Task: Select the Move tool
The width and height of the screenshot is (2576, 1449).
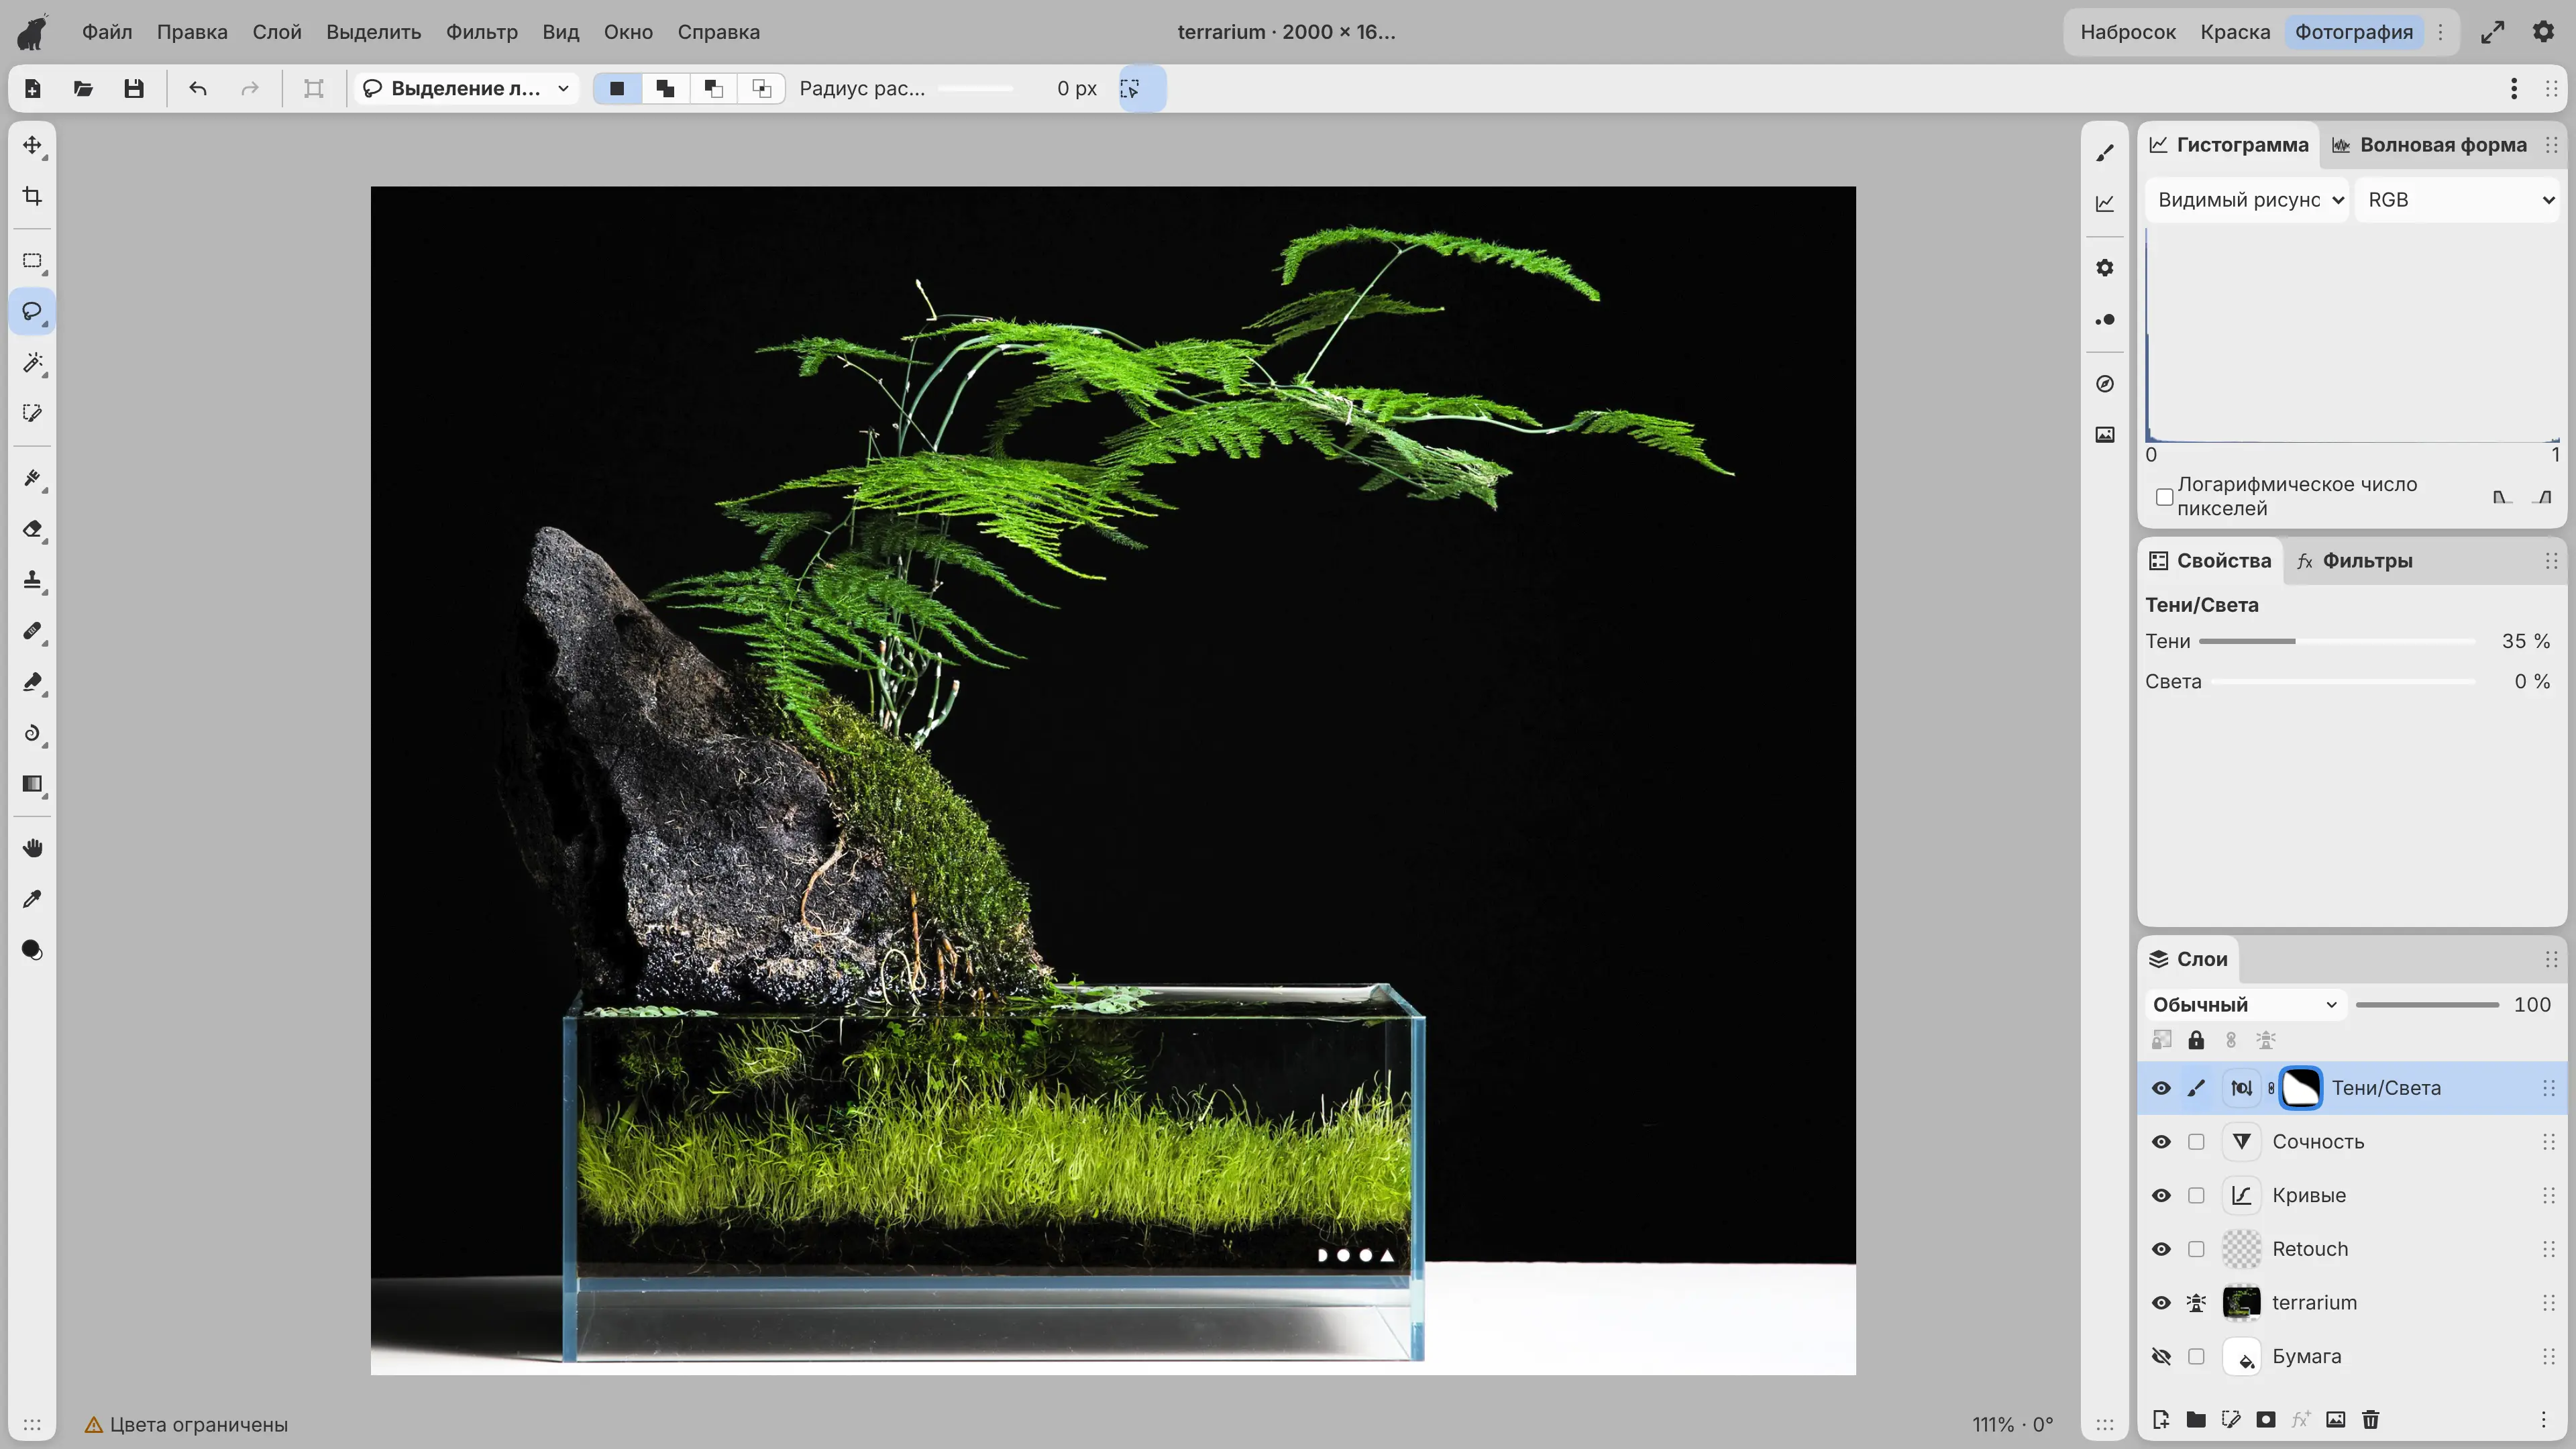Action: tap(32, 145)
